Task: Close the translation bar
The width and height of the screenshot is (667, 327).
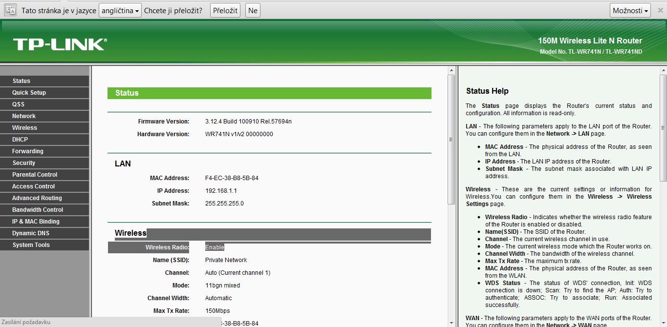Action: 661,10
